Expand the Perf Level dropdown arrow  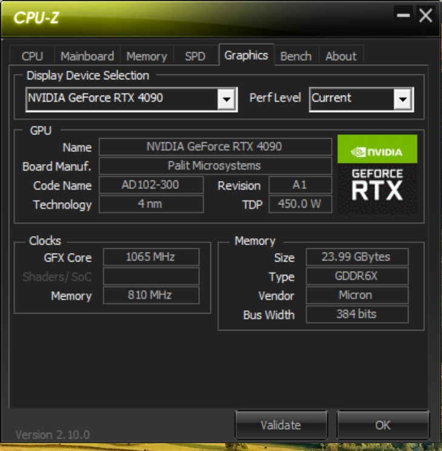click(x=403, y=99)
